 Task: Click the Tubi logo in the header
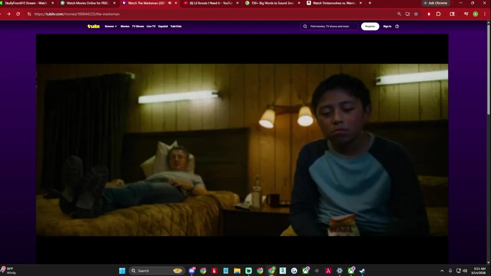click(93, 26)
